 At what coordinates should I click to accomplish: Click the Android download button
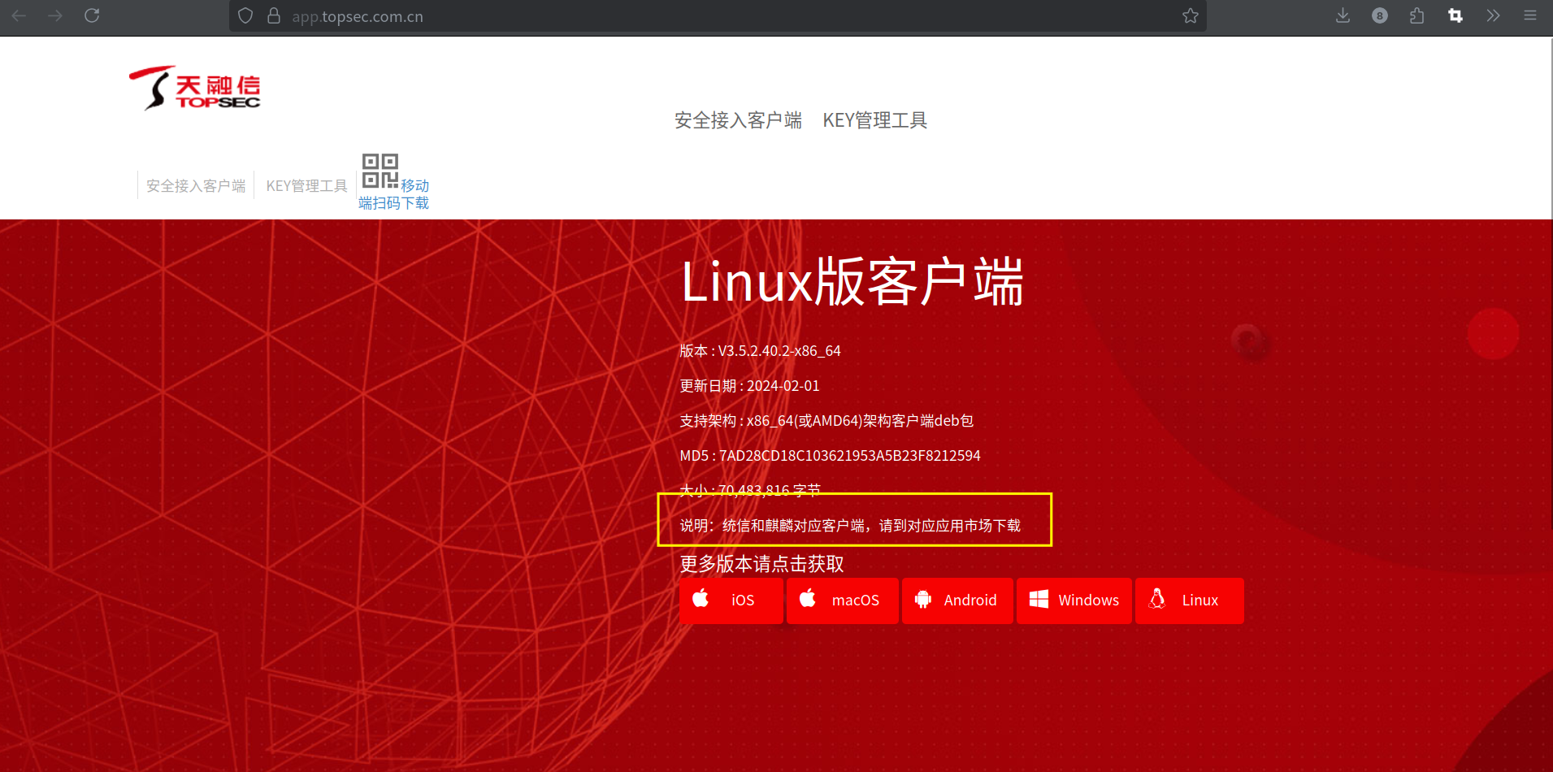(x=957, y=601)
